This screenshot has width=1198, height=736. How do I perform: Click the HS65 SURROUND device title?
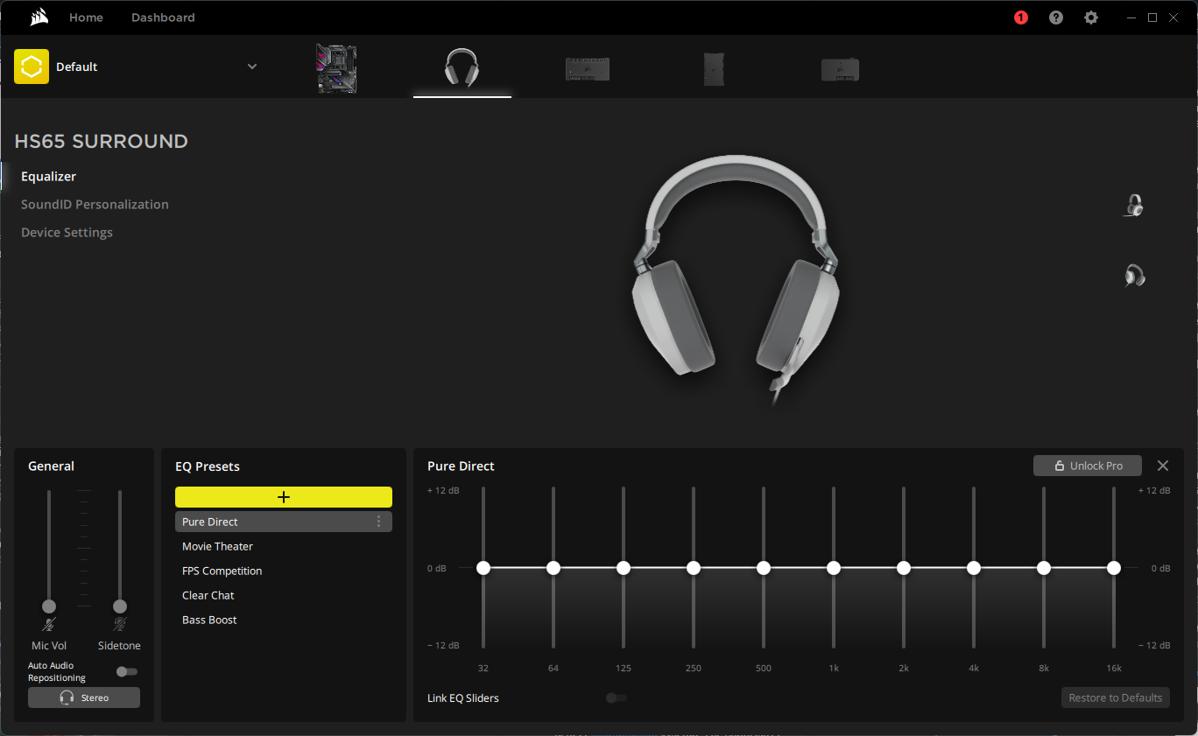102,141
